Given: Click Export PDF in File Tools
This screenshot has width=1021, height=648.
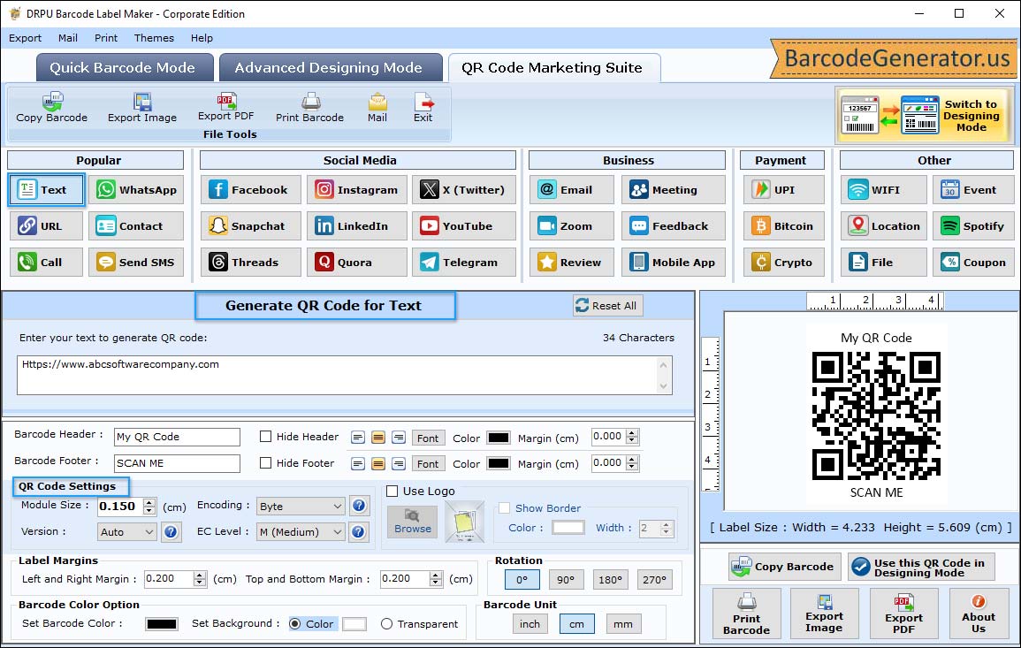Looking at the screenshot, I should click(x=226, y=108).
